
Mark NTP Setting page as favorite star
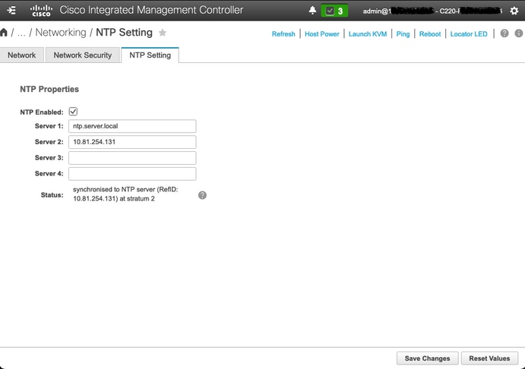[x=163, y=33]
